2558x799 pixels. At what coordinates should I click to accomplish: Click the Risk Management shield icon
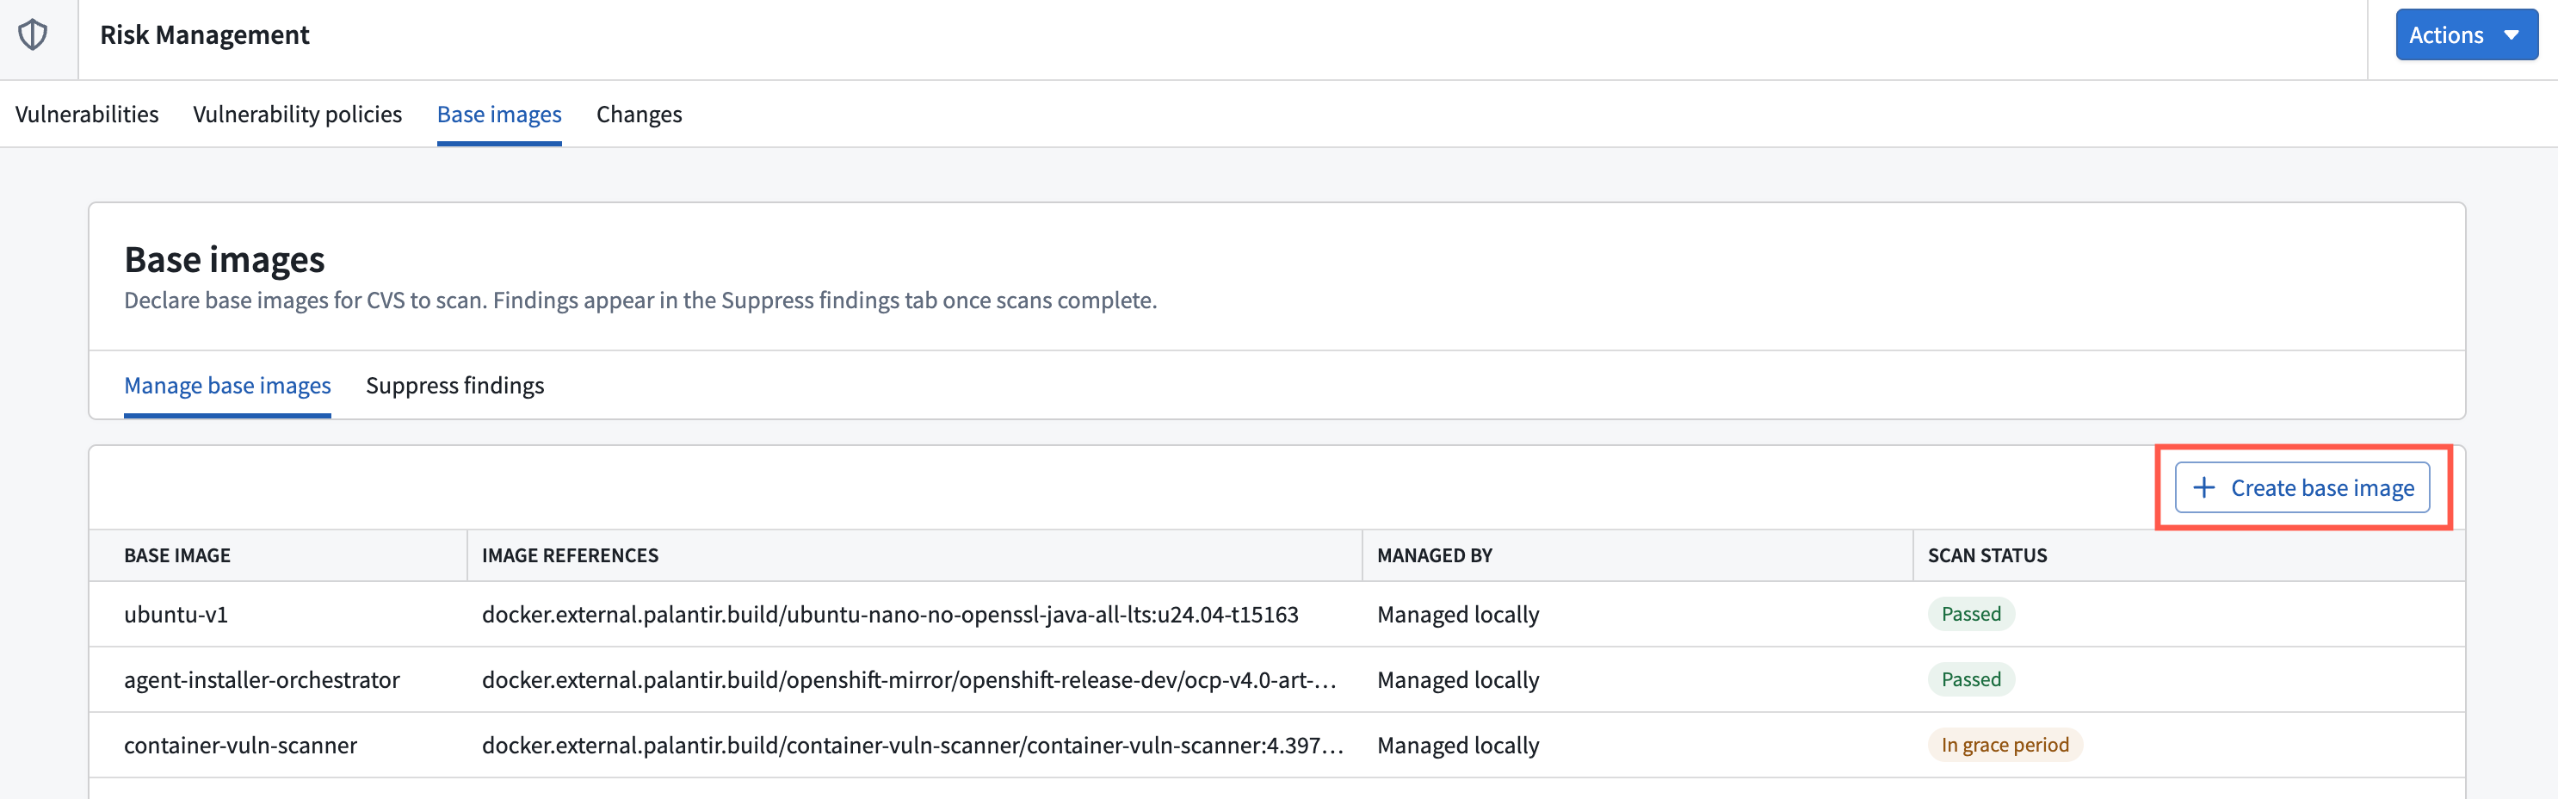[33, 34]
